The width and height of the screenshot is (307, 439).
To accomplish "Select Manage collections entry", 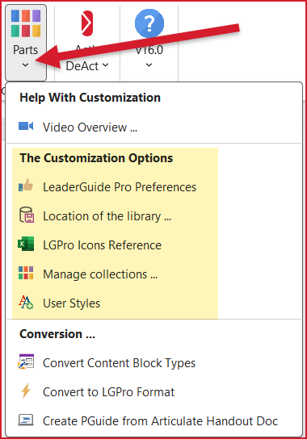I will (x=100, y=274).
